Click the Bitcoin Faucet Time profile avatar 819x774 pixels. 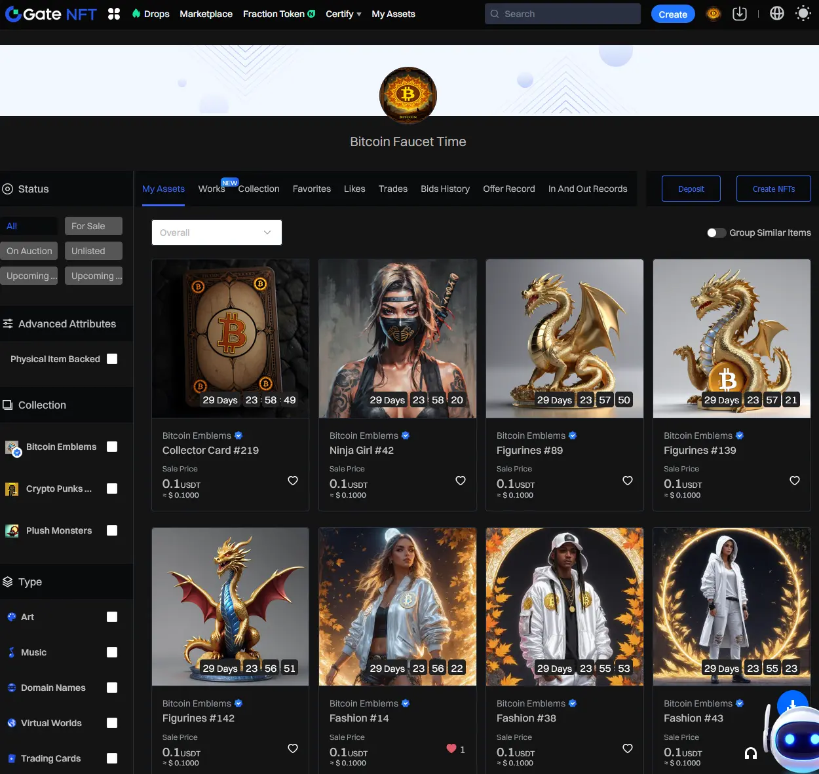click(x=408, y=96)
